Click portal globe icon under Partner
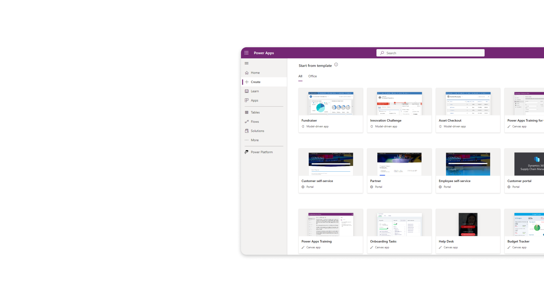This screenshot has width=544, height=302. tap(372, 187)
